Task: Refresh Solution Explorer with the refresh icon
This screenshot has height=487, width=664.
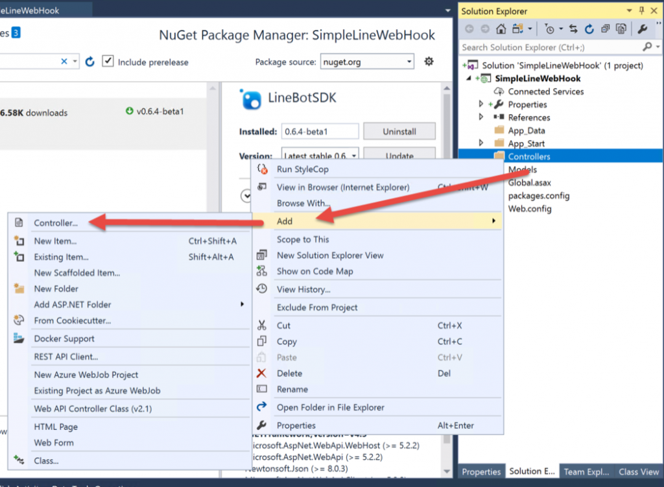Action: tap(589, 29)
